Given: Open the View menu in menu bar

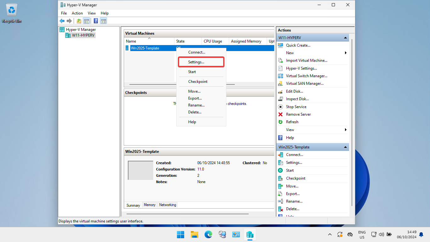Looking at the screenshot, I should 92,13.
